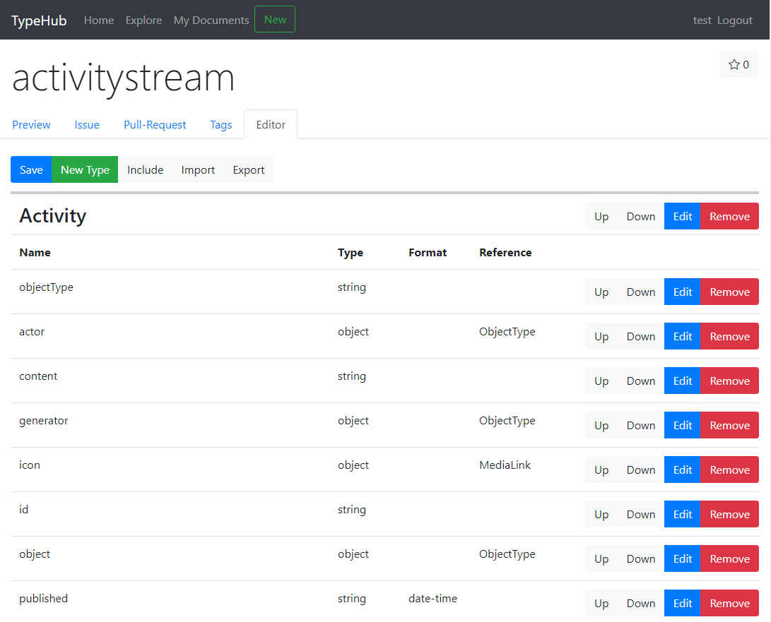This screenshot has height=622, width=771.
Task: Move objectType property Up
Action: pyautogui.click(x=601, y=292)
